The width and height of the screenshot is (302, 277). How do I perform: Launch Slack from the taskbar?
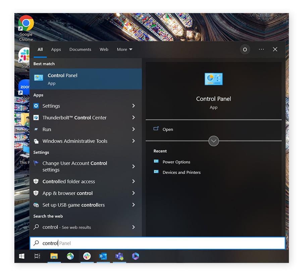(x=87, y=256)
